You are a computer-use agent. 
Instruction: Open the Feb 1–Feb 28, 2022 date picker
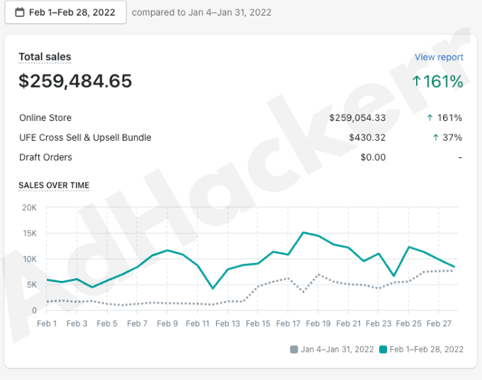65,12
